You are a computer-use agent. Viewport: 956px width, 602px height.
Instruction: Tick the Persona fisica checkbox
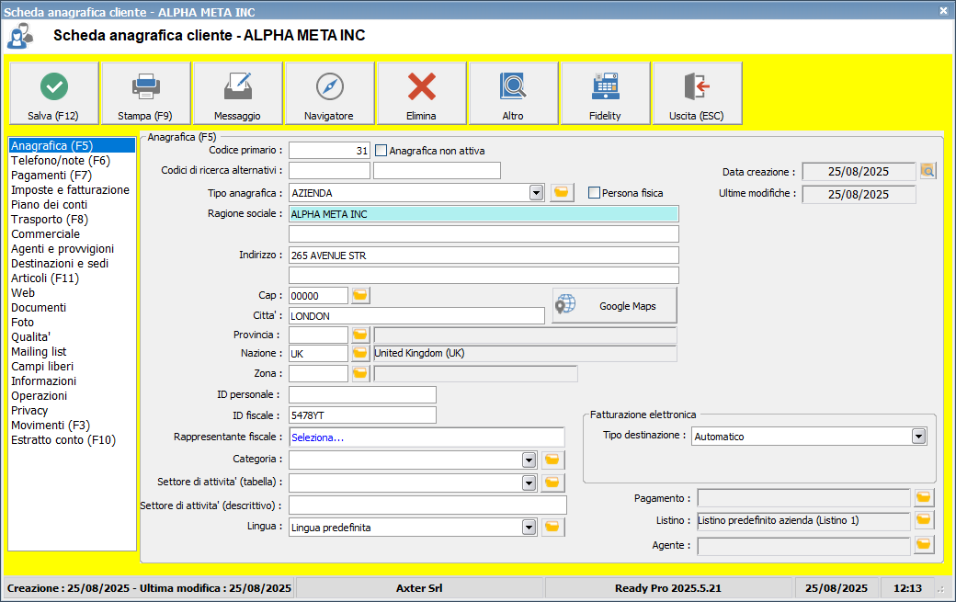pyautogui.click(x=594, y=192)
